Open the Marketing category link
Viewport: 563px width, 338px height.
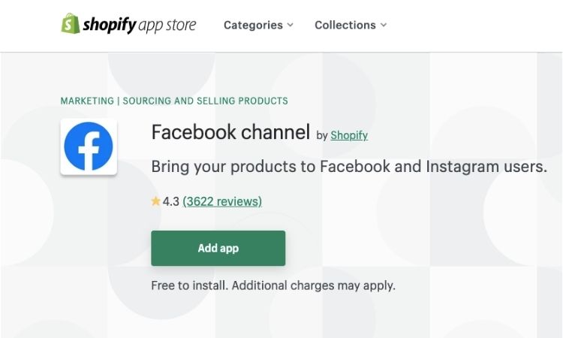click(x=87, y=101)
